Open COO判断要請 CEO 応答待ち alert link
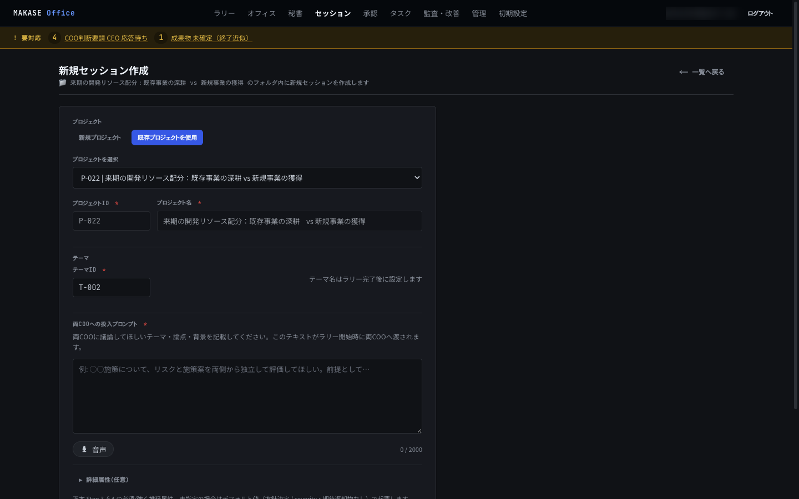 pyautogui.click(x=106, y=38)
